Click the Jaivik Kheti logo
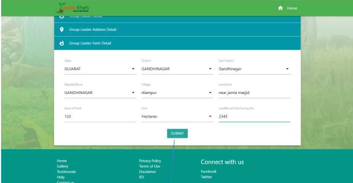 tap(75, 8)
